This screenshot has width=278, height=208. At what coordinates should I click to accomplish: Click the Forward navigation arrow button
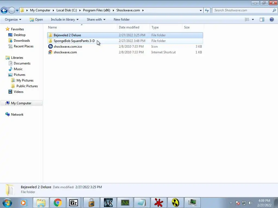[x=12, y=11]
